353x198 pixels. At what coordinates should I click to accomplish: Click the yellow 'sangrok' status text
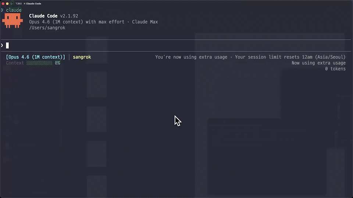point(82,57)
